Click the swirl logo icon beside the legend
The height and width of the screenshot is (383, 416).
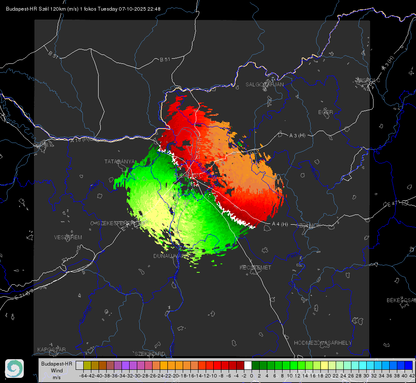click(x=14, y=369)
